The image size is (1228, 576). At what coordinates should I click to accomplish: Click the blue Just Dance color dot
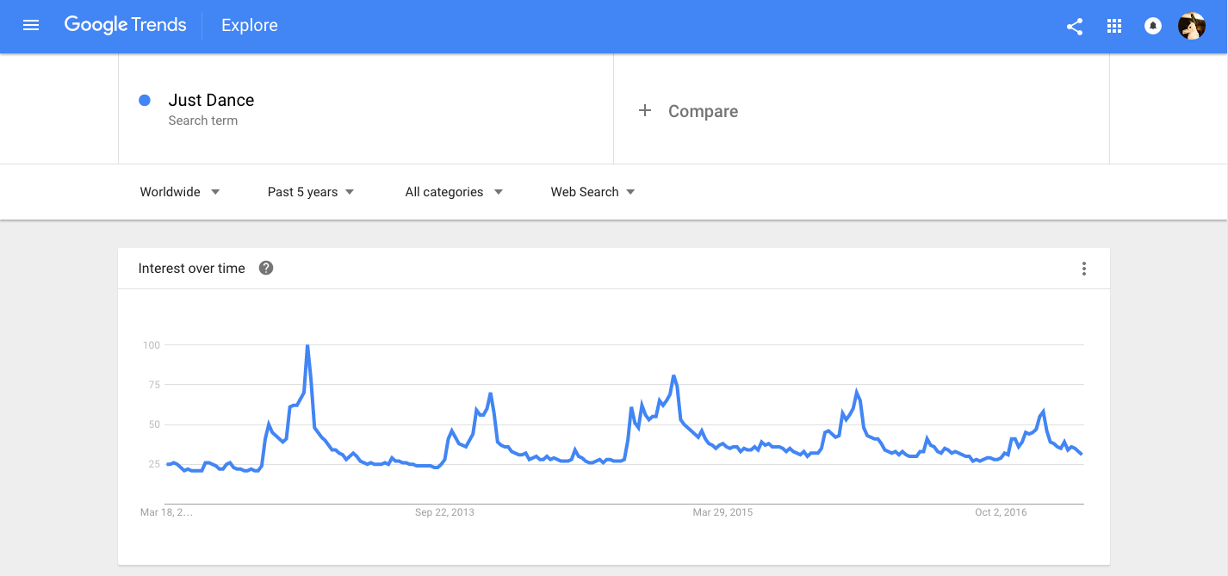(x=145, y=100)
